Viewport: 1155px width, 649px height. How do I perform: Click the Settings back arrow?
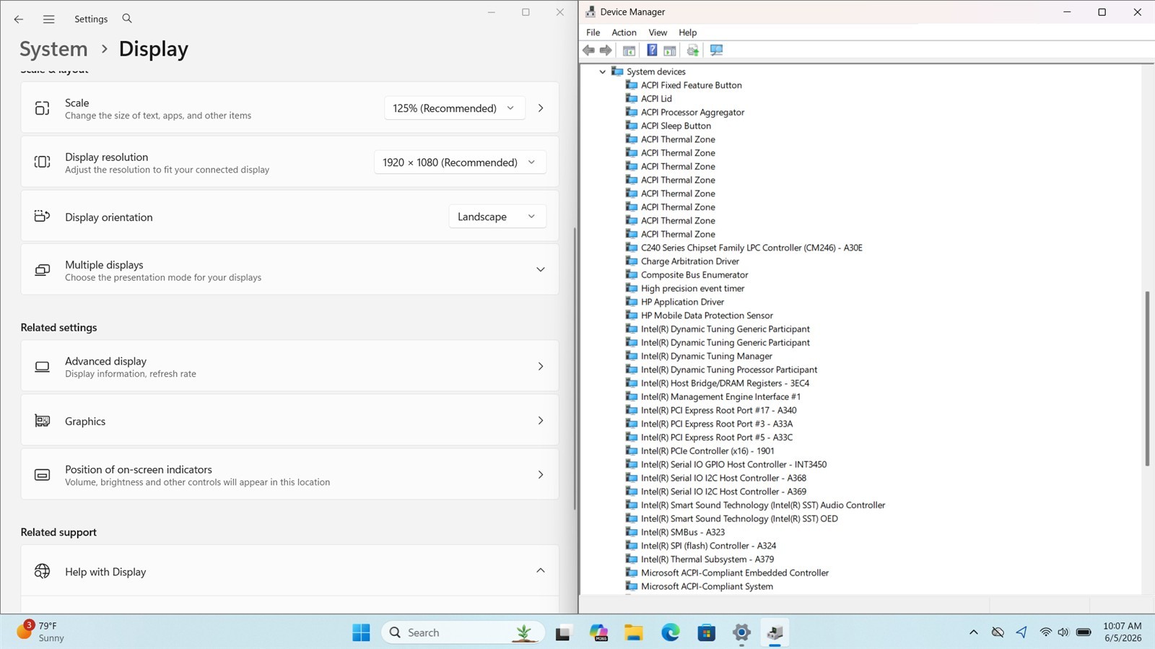tap(19, 19)
